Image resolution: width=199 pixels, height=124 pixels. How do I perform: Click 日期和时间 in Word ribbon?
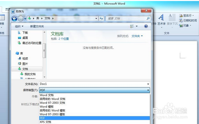(x=188, y=21)
